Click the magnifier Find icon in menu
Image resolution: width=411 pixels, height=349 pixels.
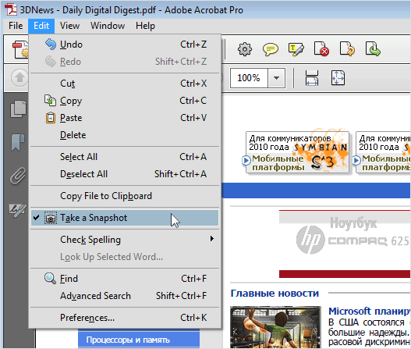pyautogui.click(x=50, y=279)
